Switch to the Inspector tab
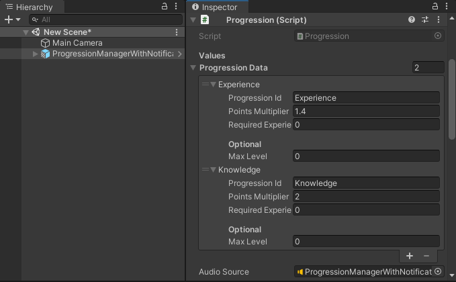 pyautogui.click(x=217, y=7)
